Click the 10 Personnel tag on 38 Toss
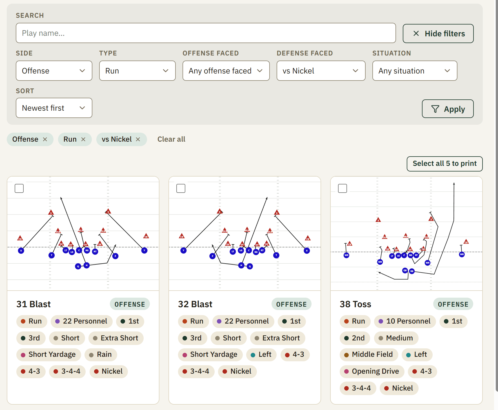This screenshot has height=410, width=498. [405, 321]
